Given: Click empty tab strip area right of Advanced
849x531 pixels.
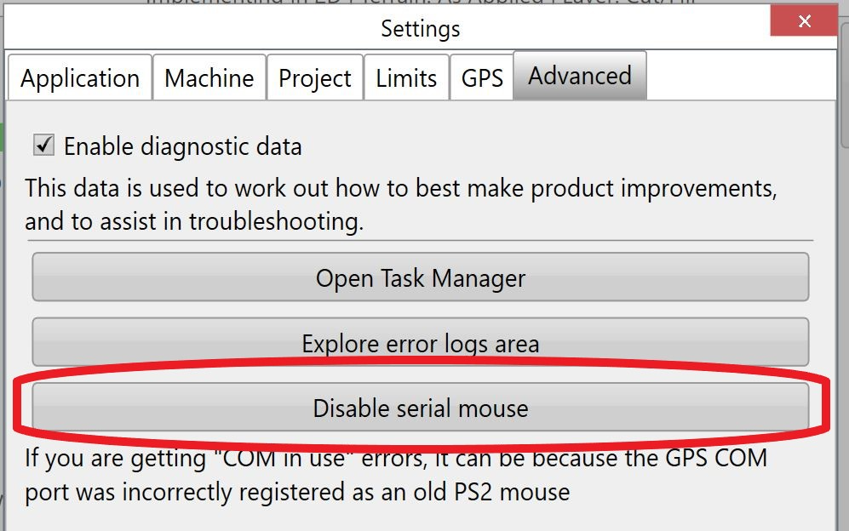Looking at the screenshot, I should pyautogui.click(x=739, y=76).
